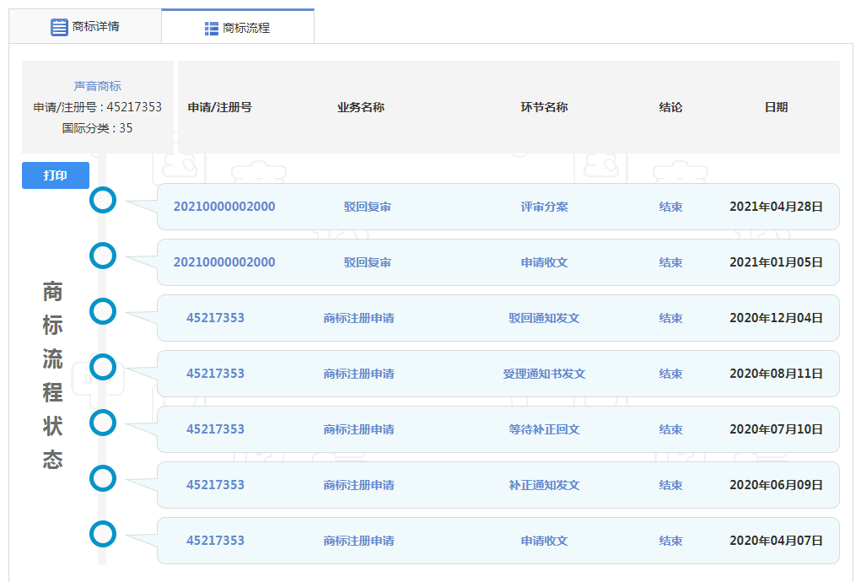Open the 驳回通知发文 step link
Image resolution: width=861 pixels, height=582 pixels.
[x=544, y=318]
